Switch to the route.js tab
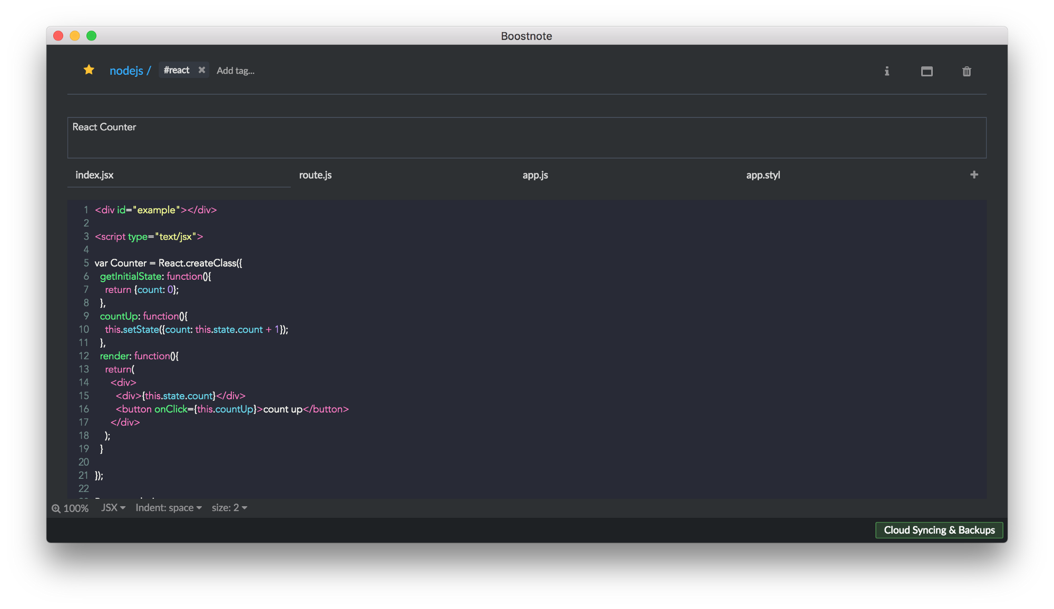The width and height of the screenshot is (1054, 609). click(403, 175)
